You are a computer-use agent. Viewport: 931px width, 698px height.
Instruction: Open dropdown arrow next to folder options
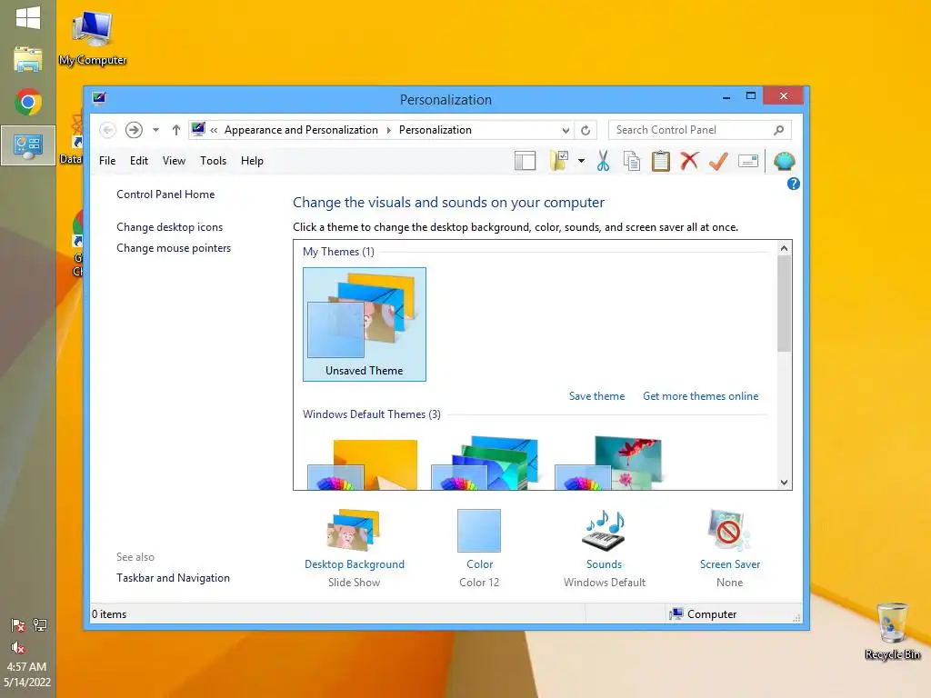(581, 161)
